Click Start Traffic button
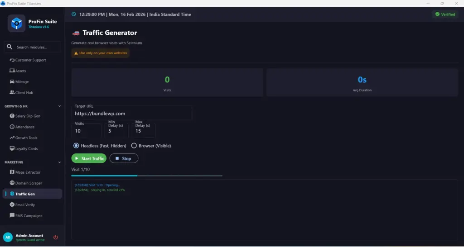The width and height of the screenshot is (464, 247). coord(89,158)
